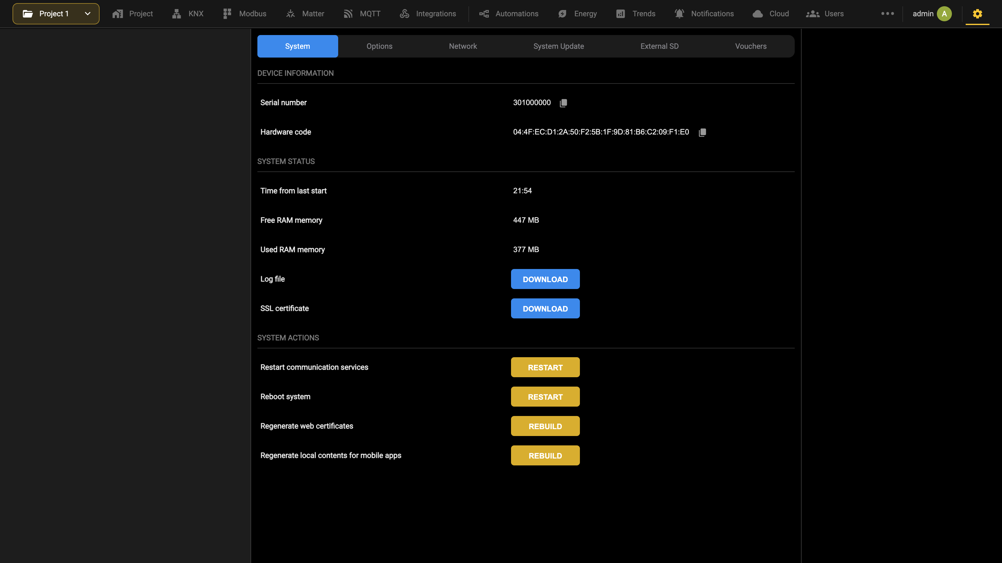This screenshot has height=563, width=1002.
Task: Open the Trends page
Action: click(636, 13)
